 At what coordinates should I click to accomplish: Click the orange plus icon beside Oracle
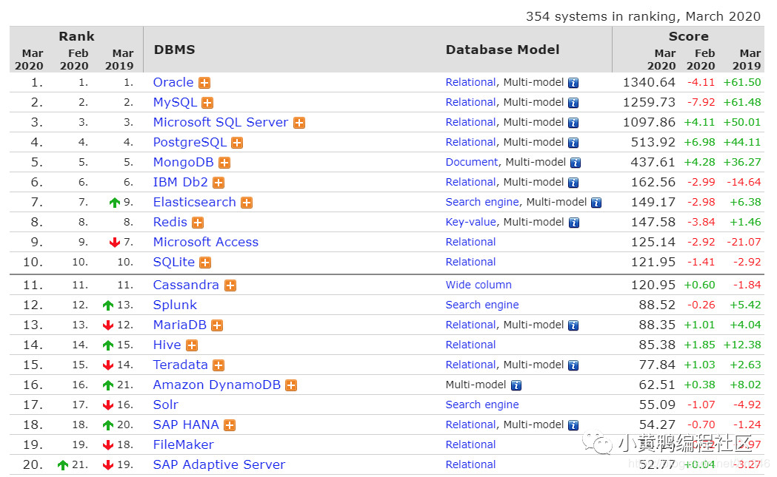(x=204, y=83)
